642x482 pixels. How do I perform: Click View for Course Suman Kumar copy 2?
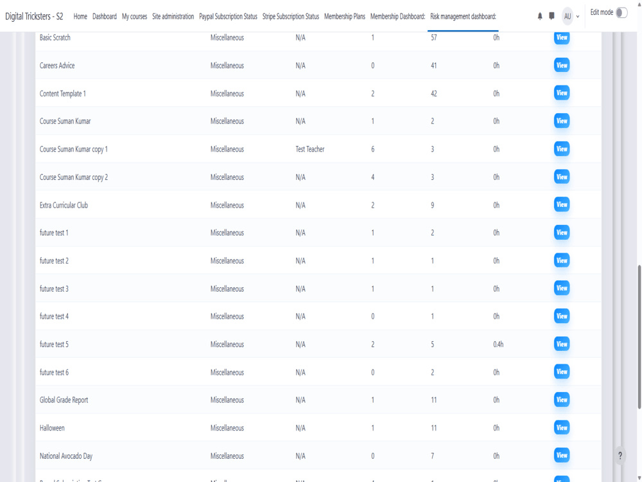(562, 177)
